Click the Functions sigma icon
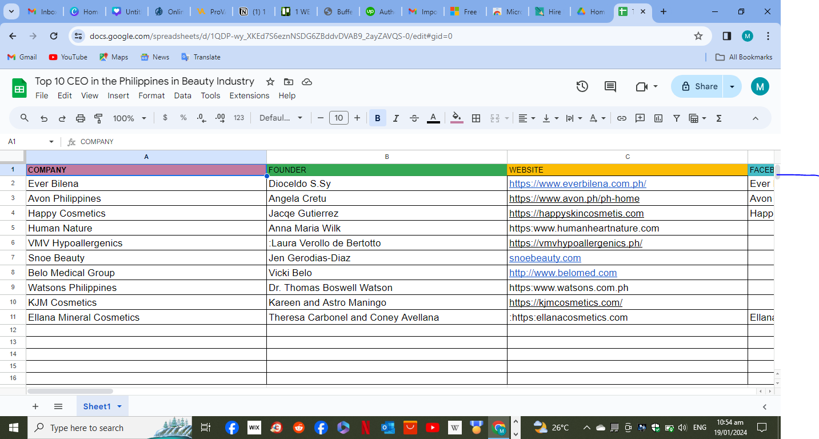 coord(719,118)
